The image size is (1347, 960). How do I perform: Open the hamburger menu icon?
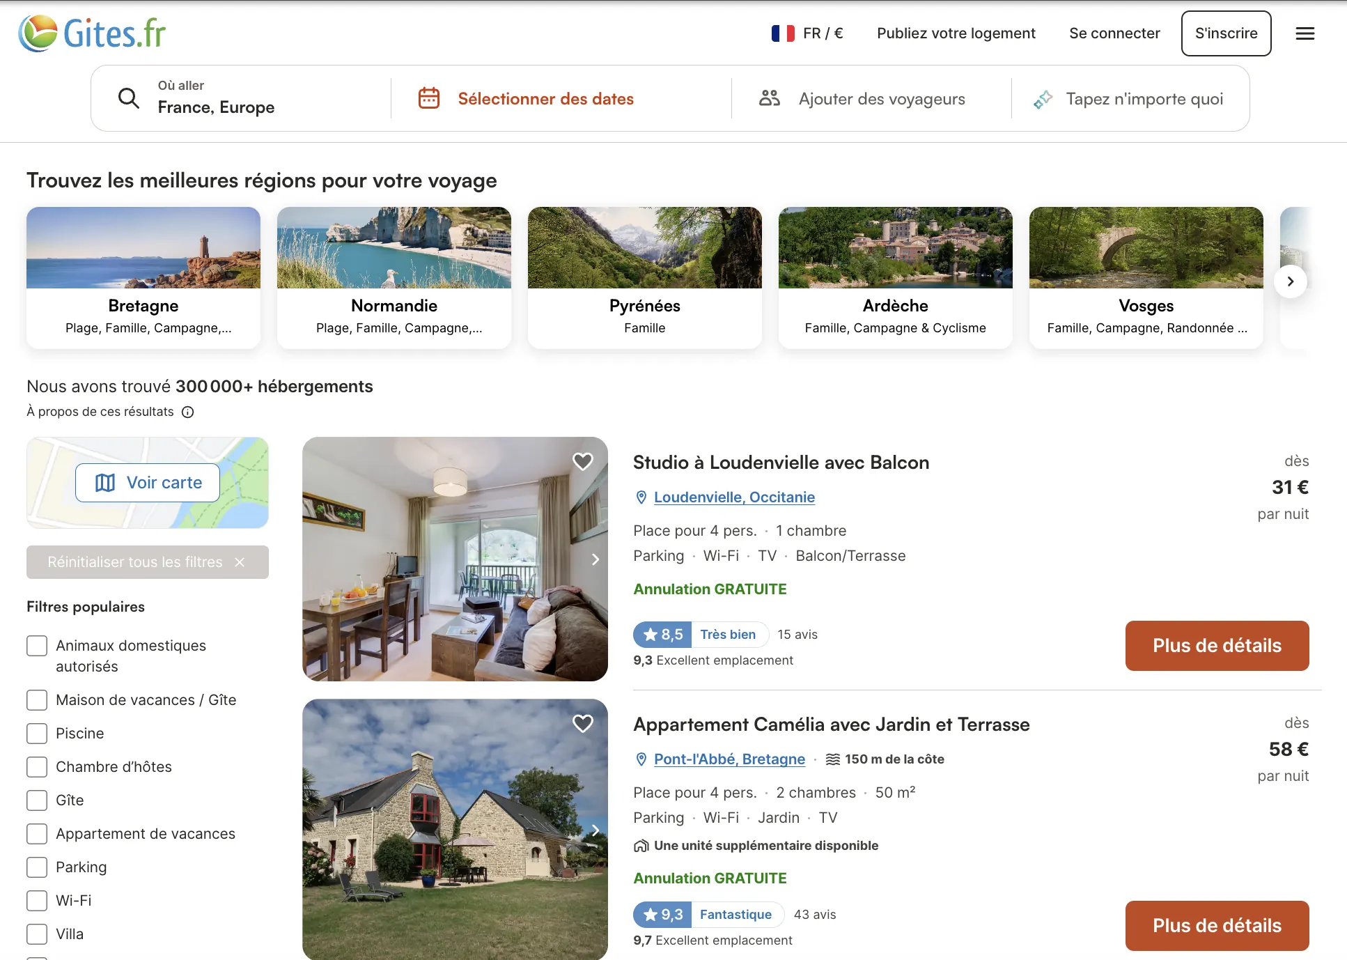1305,33
